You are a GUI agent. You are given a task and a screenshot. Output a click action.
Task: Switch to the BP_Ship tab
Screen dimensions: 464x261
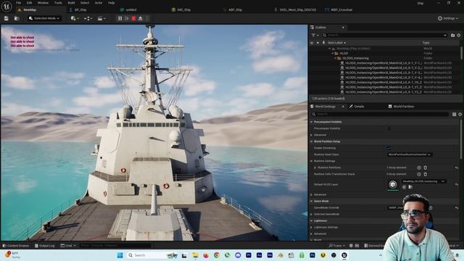tap(80, 9)
